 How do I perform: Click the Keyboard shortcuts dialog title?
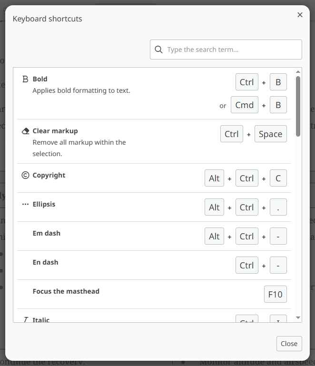coord(48,19)
